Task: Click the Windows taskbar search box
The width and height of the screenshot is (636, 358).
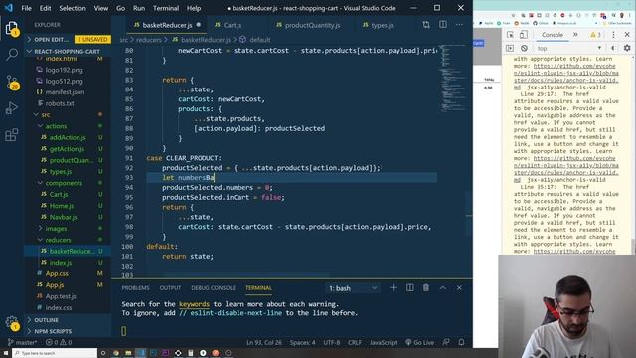Action: [x=55, y=353]
